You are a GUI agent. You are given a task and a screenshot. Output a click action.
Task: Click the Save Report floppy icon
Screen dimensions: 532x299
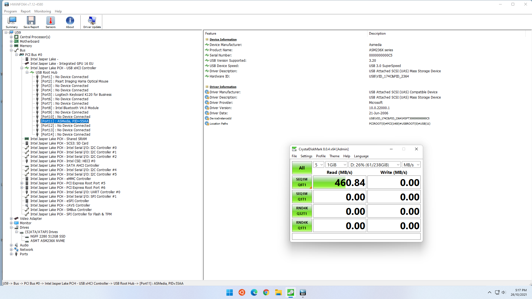coord(31,22)
